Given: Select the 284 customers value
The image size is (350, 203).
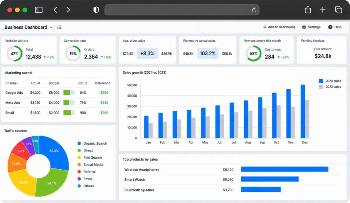Looking at the screenshot, I should (269, 57).
